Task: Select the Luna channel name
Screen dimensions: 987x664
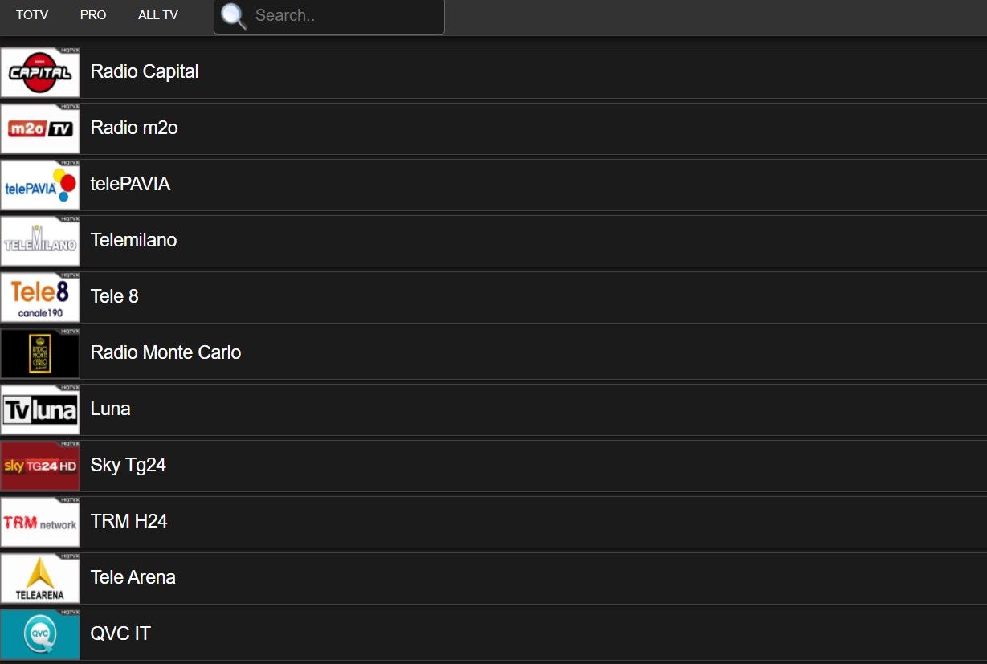Action: [110, 409]
